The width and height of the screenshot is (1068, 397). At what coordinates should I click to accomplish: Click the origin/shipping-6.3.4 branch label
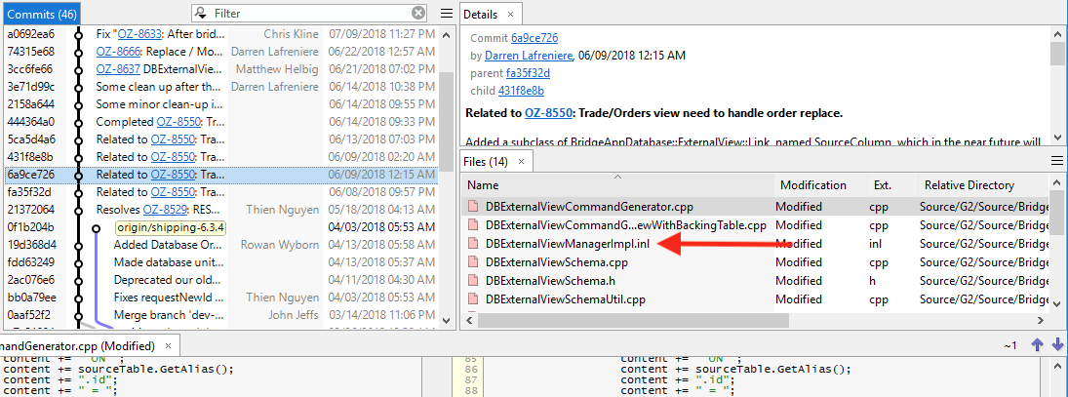[x=171, y=227]
